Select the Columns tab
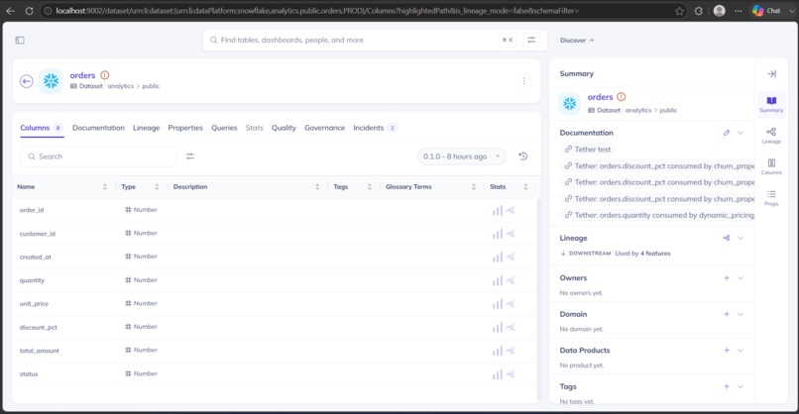Image resolution: width=799 pixels, height=414 pixels. click(x=42, y=128)
